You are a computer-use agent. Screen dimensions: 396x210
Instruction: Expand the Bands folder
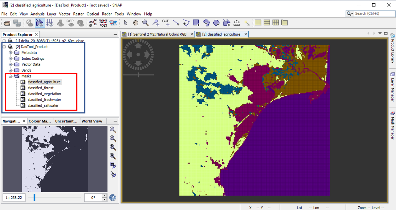click(10, 70)
